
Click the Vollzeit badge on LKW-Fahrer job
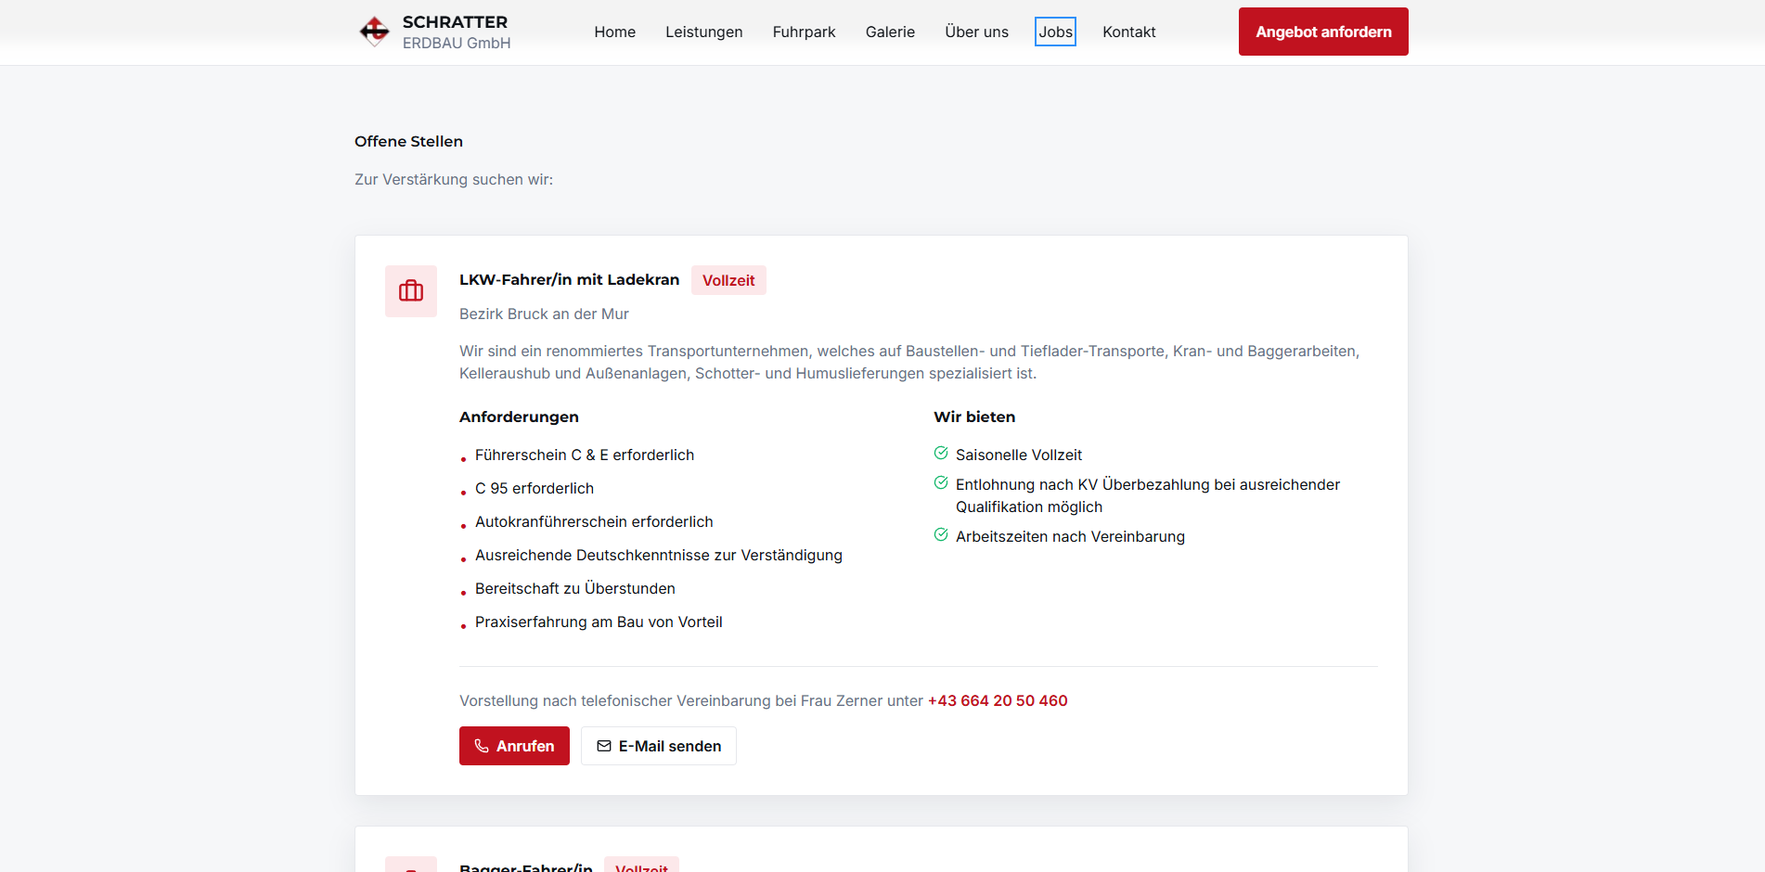pyautogui.click(x=728, y=280)
